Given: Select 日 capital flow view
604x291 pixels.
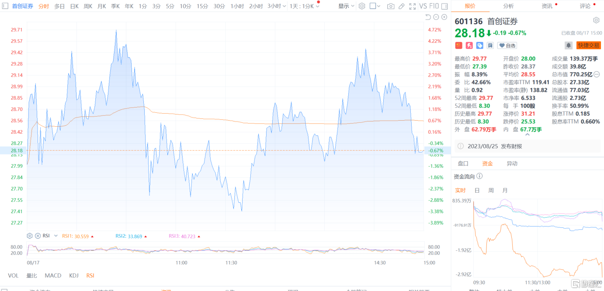Looking at the screenshot, I should pos(477,190).
